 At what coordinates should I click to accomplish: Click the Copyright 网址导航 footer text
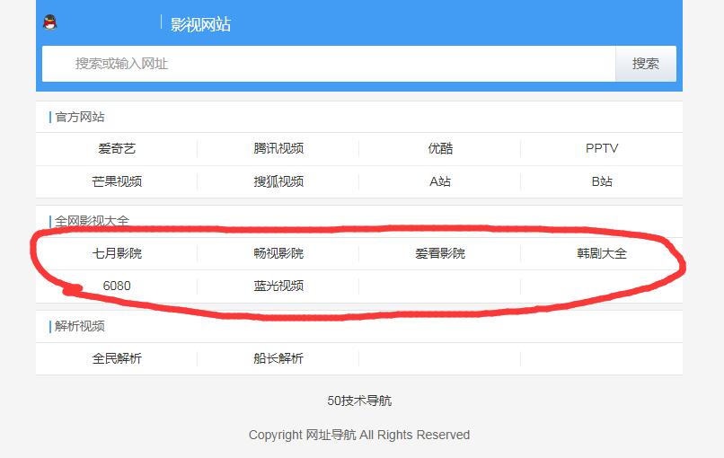click(359, 435)
